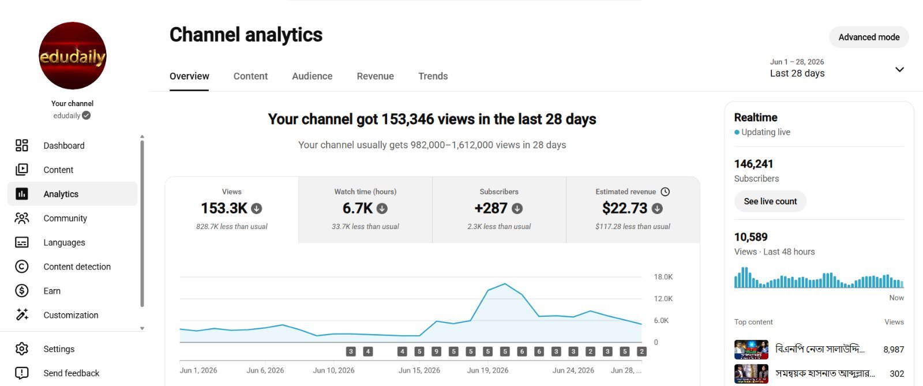Open the Customization magic wand icon
Image resolution: width=923 pixels, height=386 pixels.
click(22, 315)
